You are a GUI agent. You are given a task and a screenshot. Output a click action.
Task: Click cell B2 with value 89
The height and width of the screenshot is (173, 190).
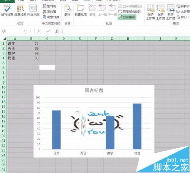31,49
